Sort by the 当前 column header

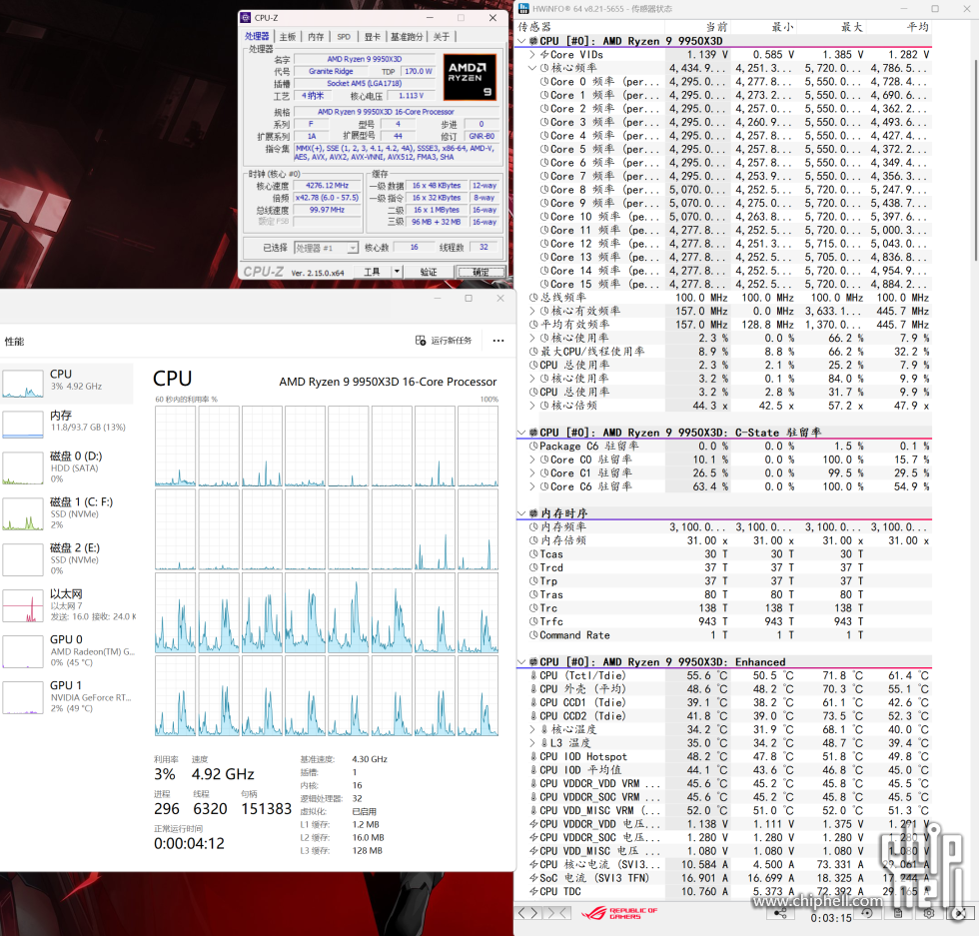point(717,26)
